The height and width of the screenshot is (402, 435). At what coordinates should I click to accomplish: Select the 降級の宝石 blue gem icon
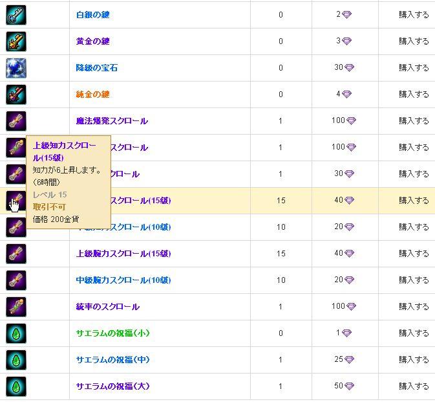coord(16,68)
